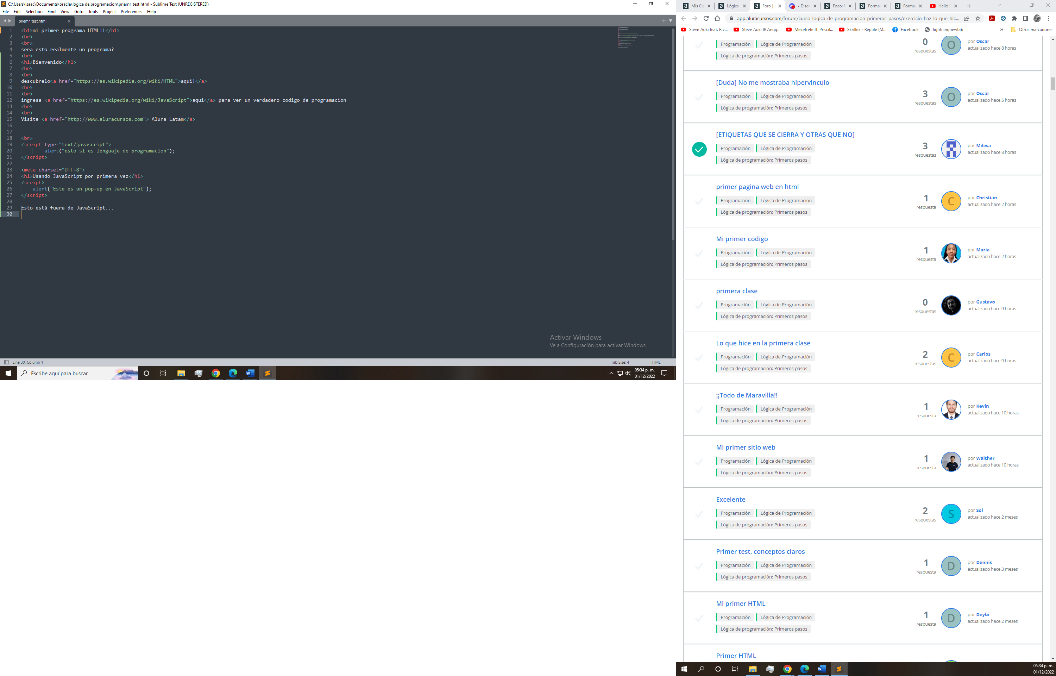Viewport: 1056px width, 676px height.
Task: Close the priemr_test.html tab in Sublime Text
Action: tap(69, 21)
